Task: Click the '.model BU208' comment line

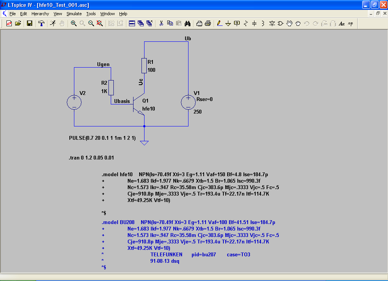Action: click(x=189, y=222)
